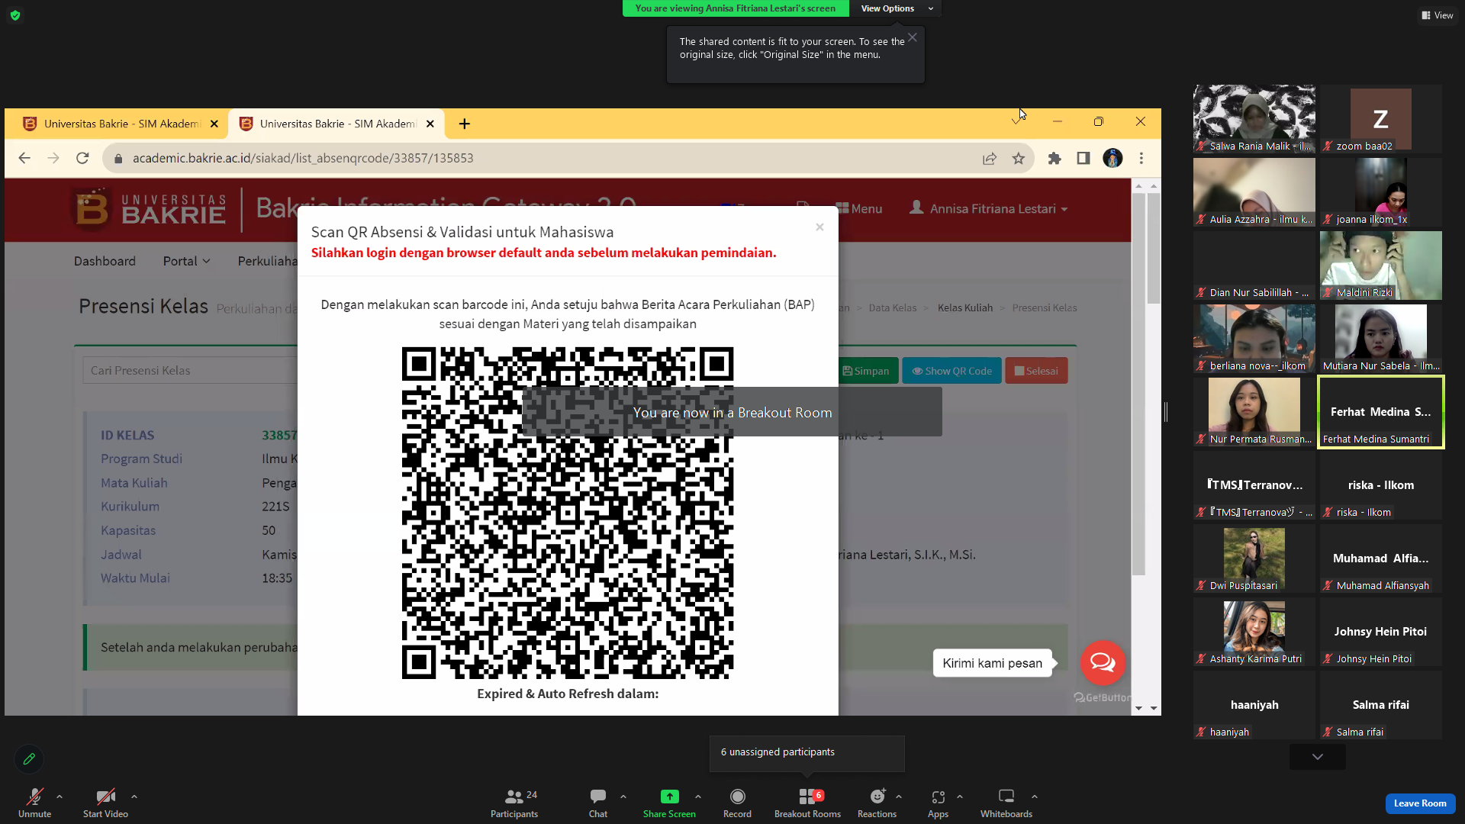Viewport: 1465px width, 824px height.
Task: Click Kelas Kuliah breadcrumb link
Action: [965, 307]
